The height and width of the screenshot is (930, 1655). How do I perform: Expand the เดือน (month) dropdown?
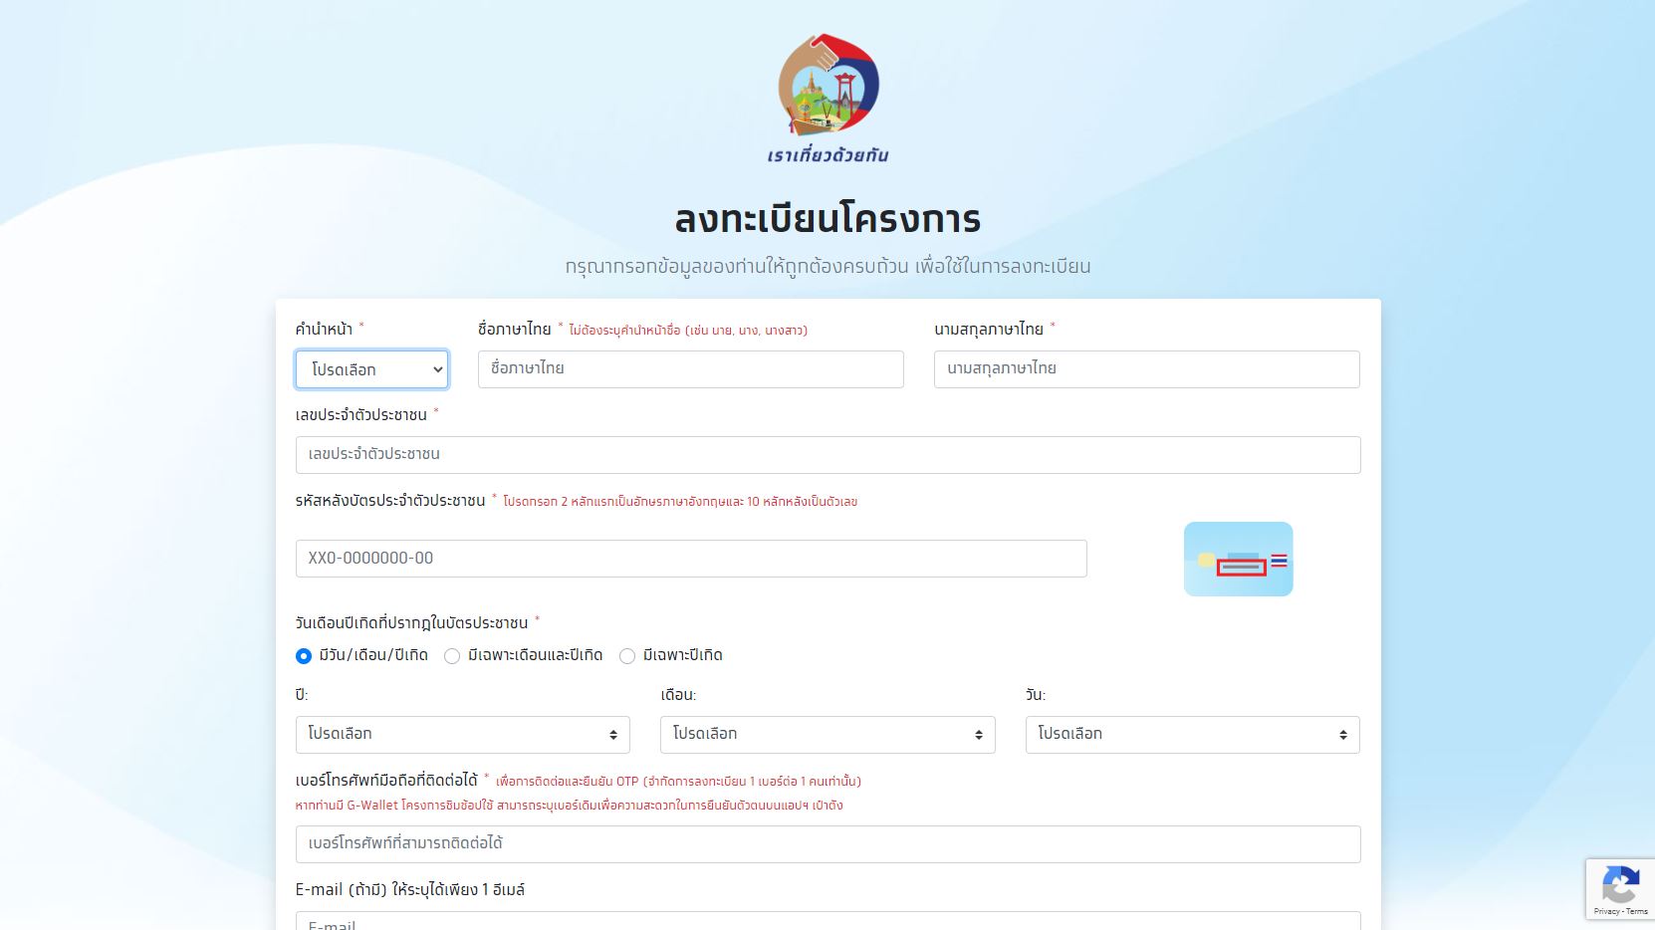pyautogui.click(x=827, y=735)
